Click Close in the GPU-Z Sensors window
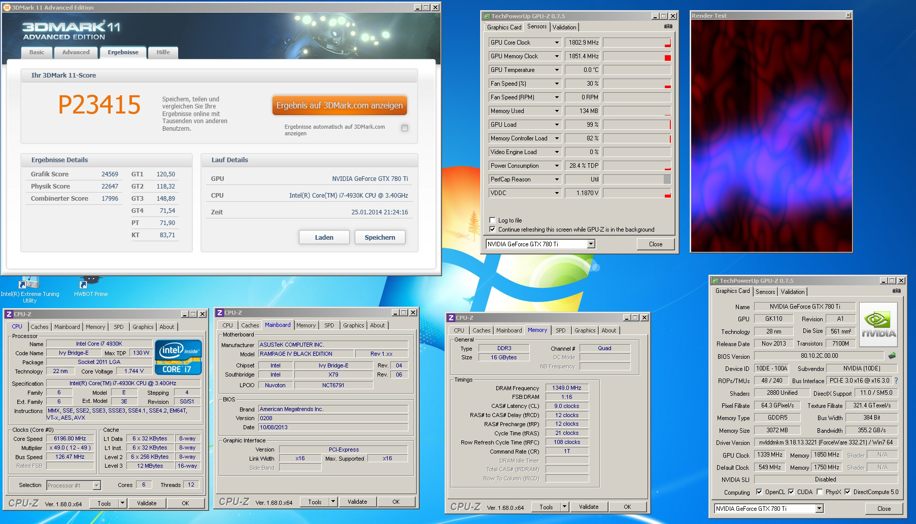This screenshot has height=524, width=916. pyautogui.click(x=656, y=244)
